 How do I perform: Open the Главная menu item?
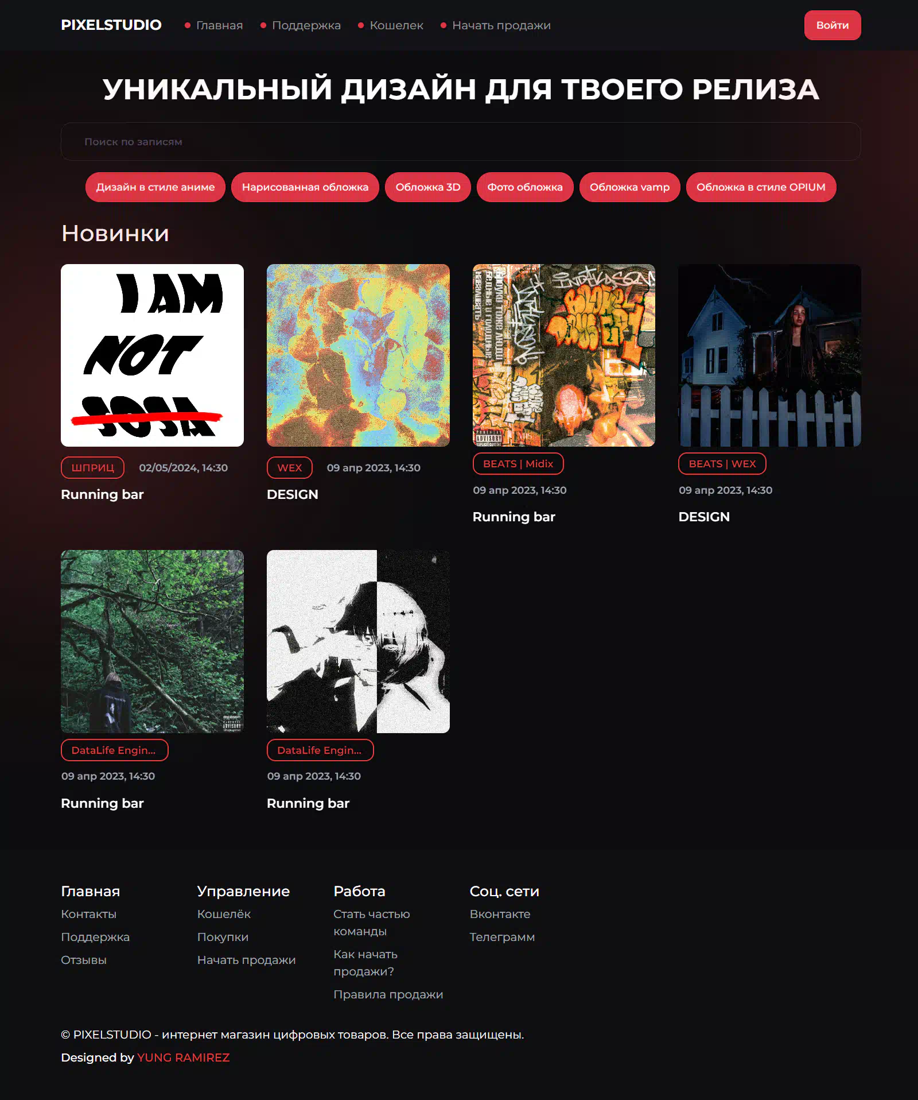coord(219,25)
